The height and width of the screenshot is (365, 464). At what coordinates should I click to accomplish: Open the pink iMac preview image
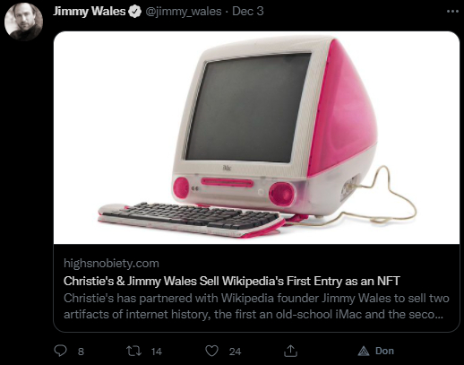pyautogui.click(x=256, y=137)
